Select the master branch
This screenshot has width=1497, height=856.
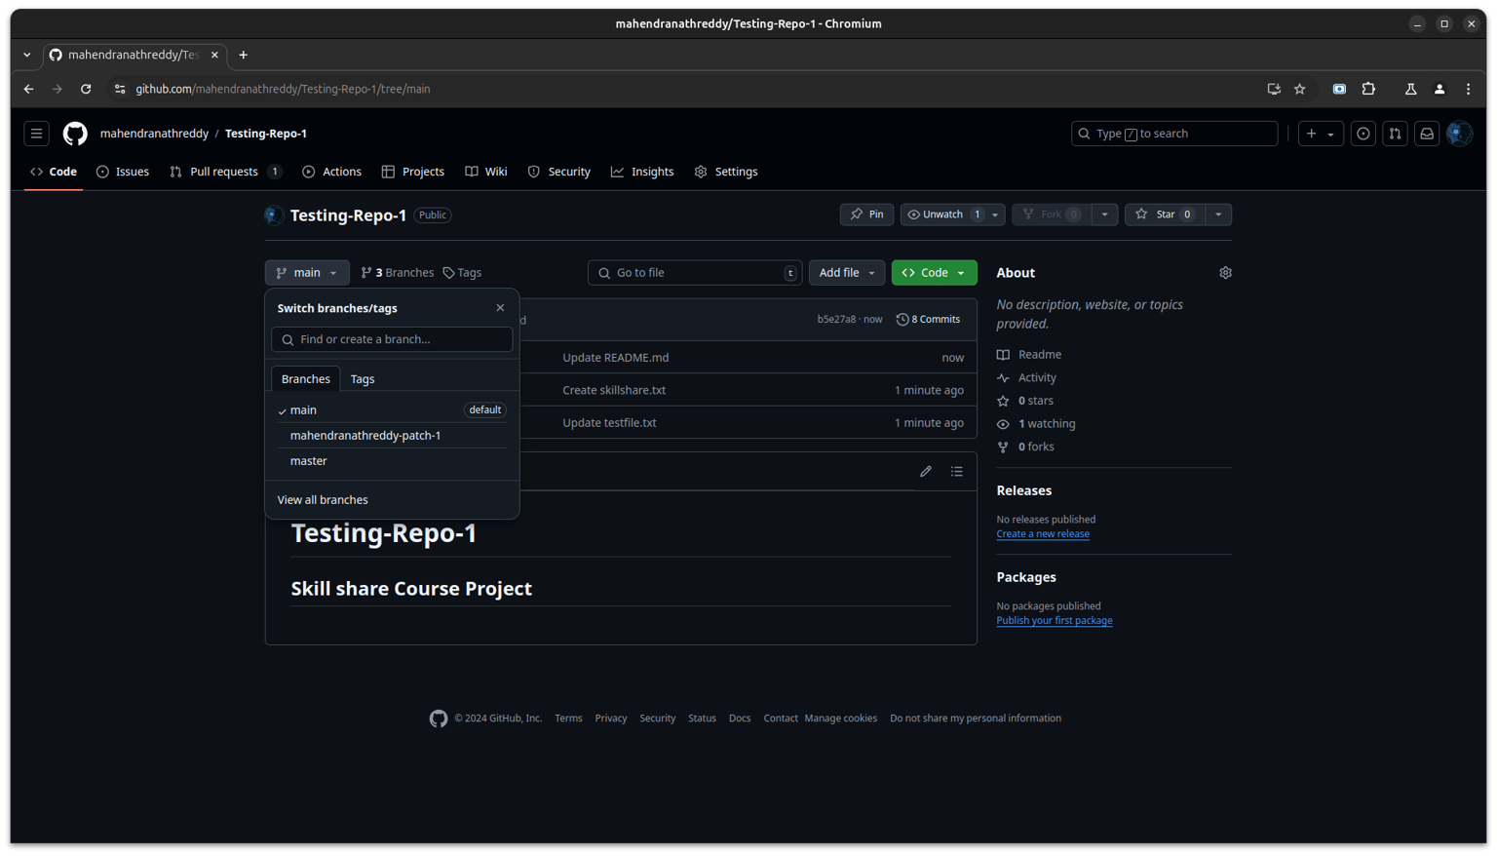point(392,461)
